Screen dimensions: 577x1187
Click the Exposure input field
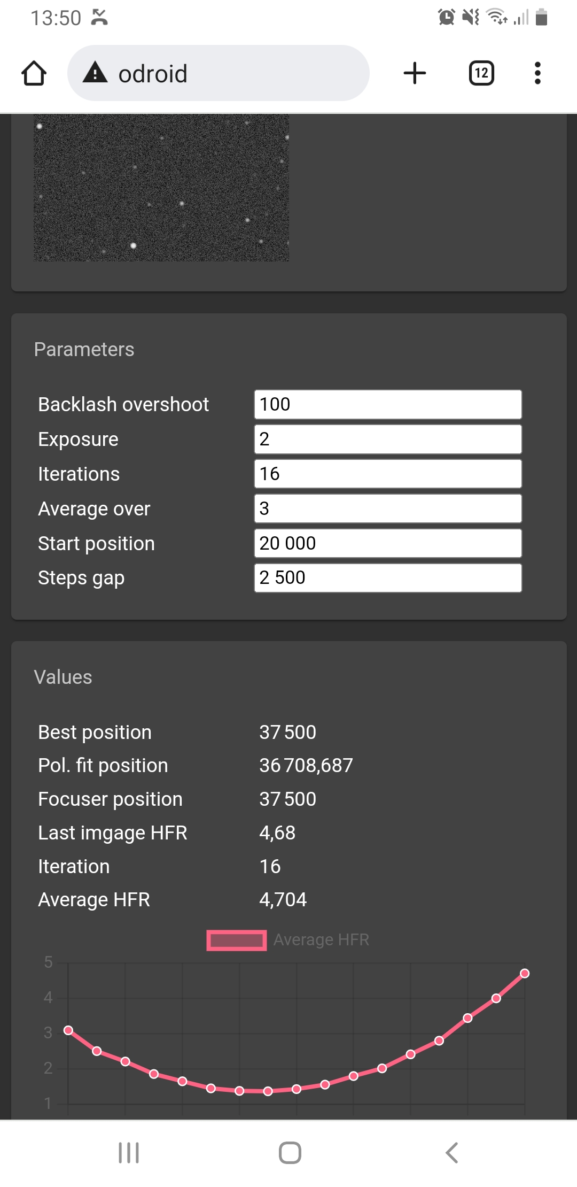[387, 439]
